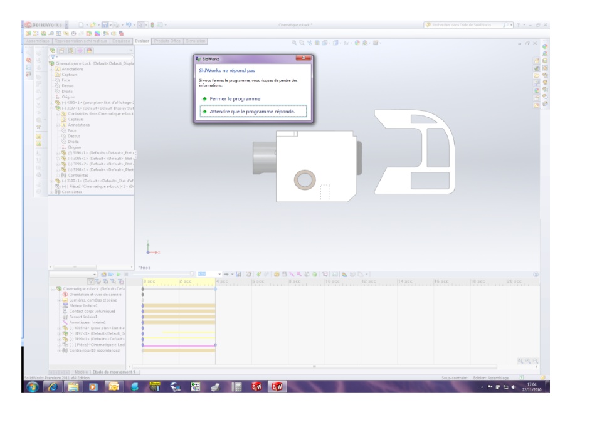The height and width of the screenshot is (425, 602).
Task: Open the Design Library task pane tab
Action: (536, 68)
